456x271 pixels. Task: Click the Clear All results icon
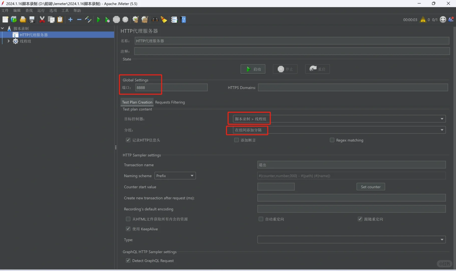[145, 20]
